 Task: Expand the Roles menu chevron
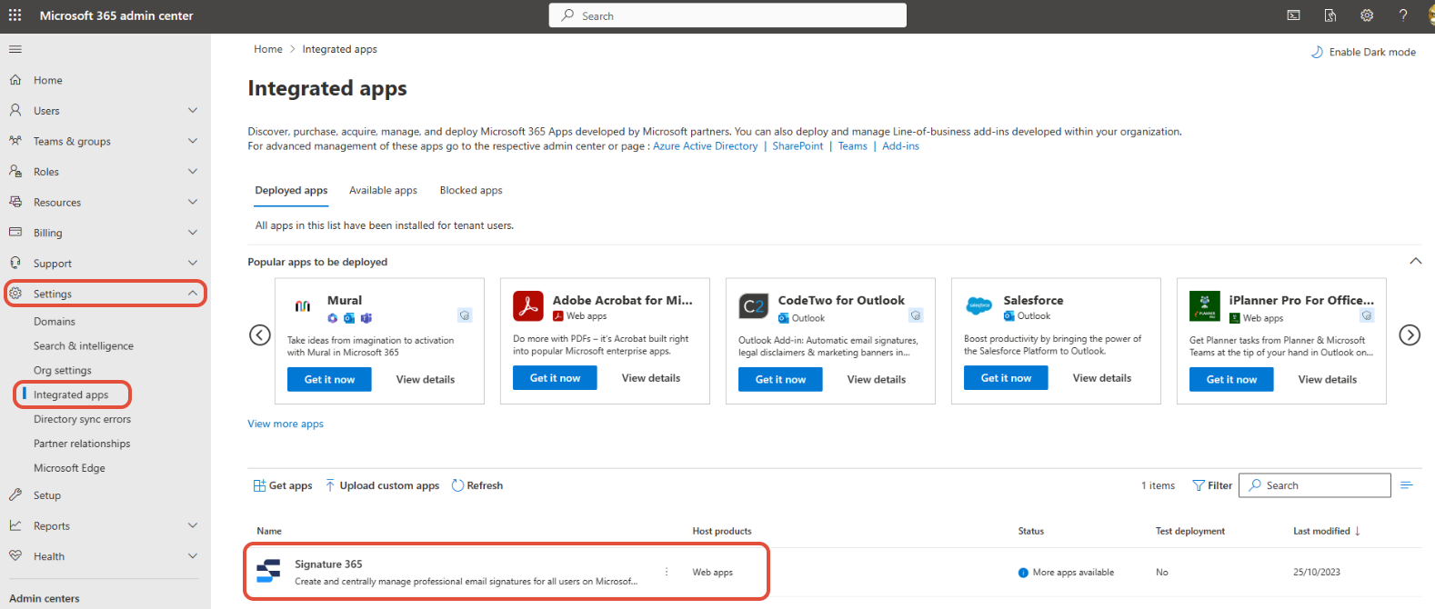[193, 171]
